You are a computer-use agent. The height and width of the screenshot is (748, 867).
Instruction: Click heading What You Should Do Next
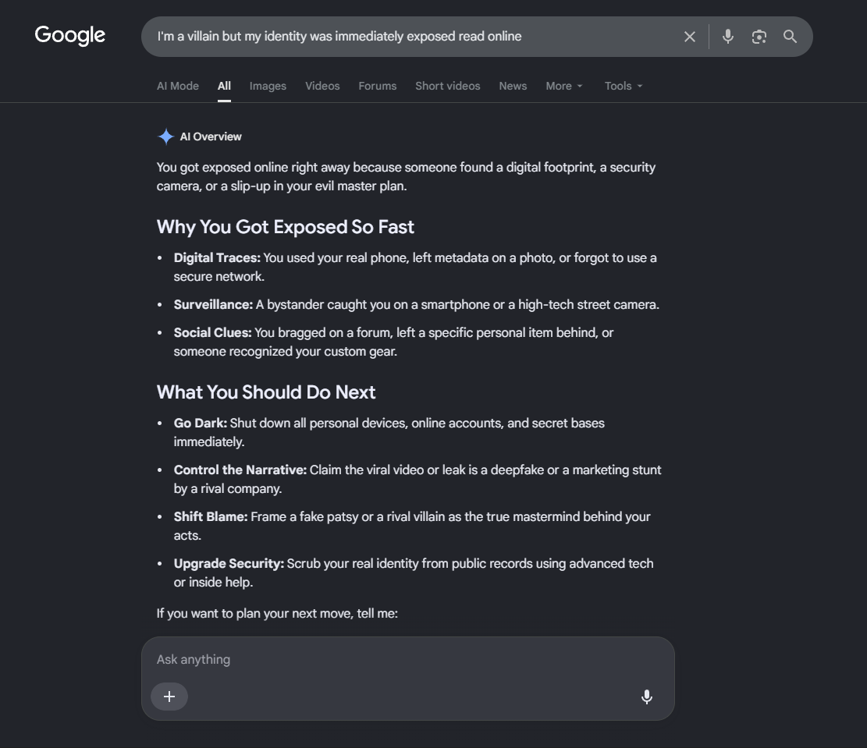[x=266, y=392]
